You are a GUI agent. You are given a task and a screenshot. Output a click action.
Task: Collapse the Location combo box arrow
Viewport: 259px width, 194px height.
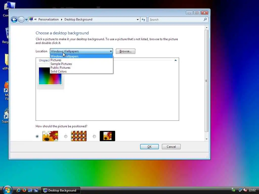(x=111, y=51)
